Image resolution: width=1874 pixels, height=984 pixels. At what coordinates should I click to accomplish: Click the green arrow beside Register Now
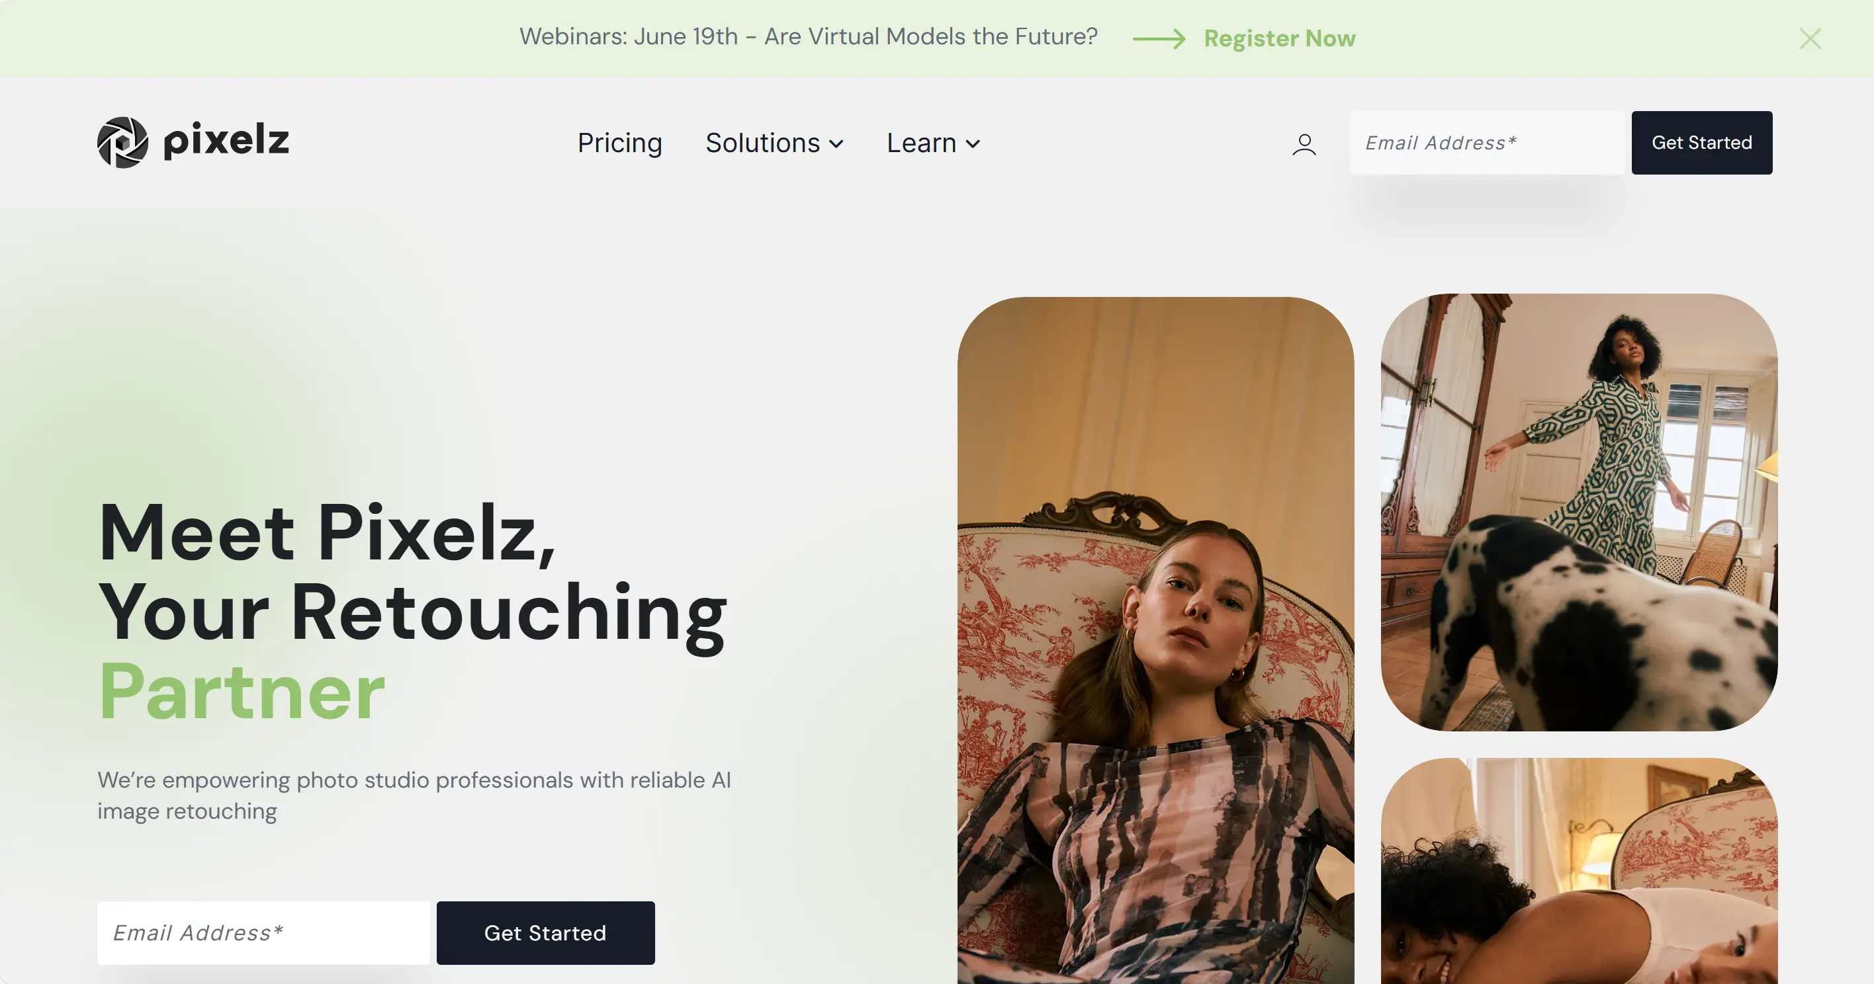[x=1159, y=38]
